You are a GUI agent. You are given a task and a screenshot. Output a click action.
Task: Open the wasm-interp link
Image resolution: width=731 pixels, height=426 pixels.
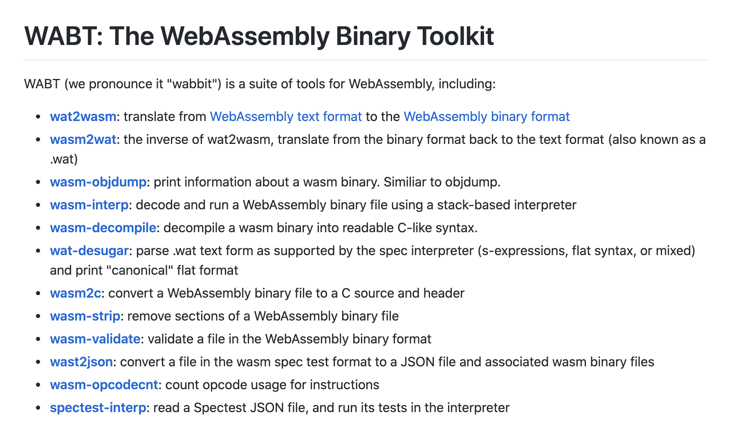(x=89, y=205)
